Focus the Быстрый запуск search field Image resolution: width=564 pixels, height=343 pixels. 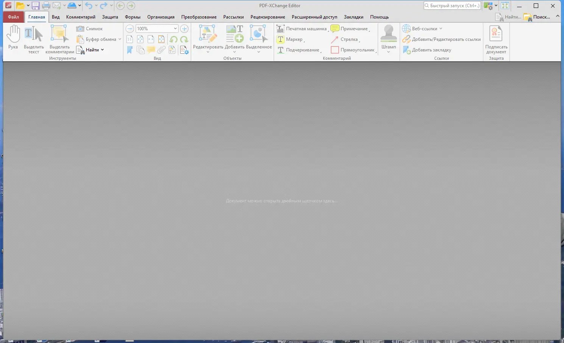[452, 6]
